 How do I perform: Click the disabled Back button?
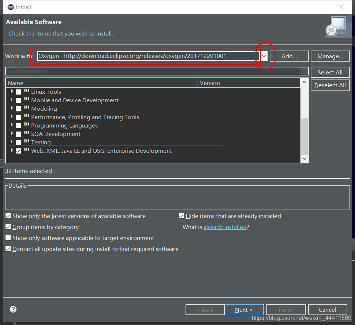(x=205, y=310)
